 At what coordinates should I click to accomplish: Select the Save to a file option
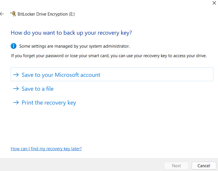click(37, 89)
